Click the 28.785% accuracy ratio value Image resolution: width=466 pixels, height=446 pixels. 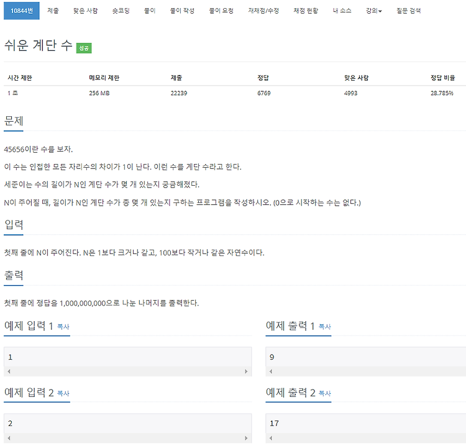(x=442, y=93)
